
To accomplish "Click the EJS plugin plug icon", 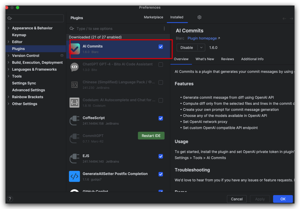I will [x=74, y=158].
